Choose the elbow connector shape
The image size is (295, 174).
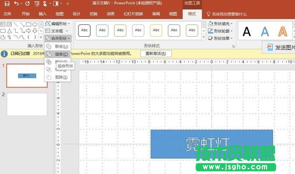coord(16,31)
